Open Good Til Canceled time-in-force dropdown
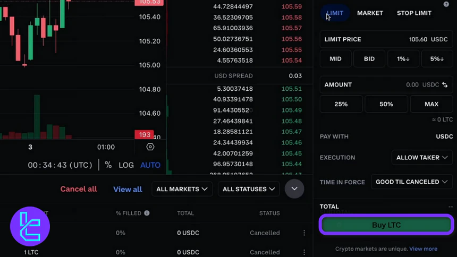This screenshot has width=457, height=257. tap(411, 182)
